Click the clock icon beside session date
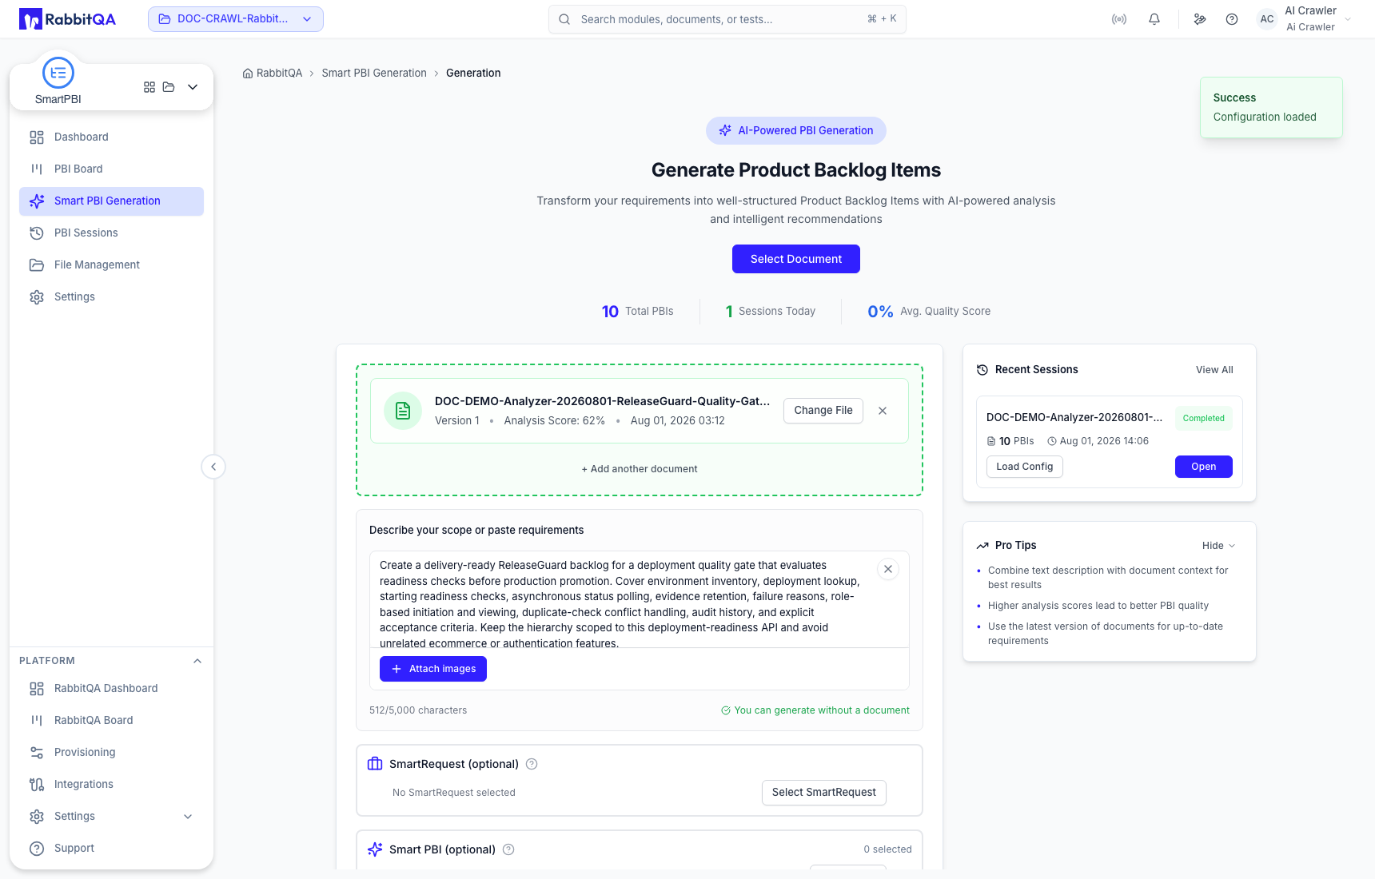The width and height of the screenshot is (1375, 879). click(x=1052, y=441)
